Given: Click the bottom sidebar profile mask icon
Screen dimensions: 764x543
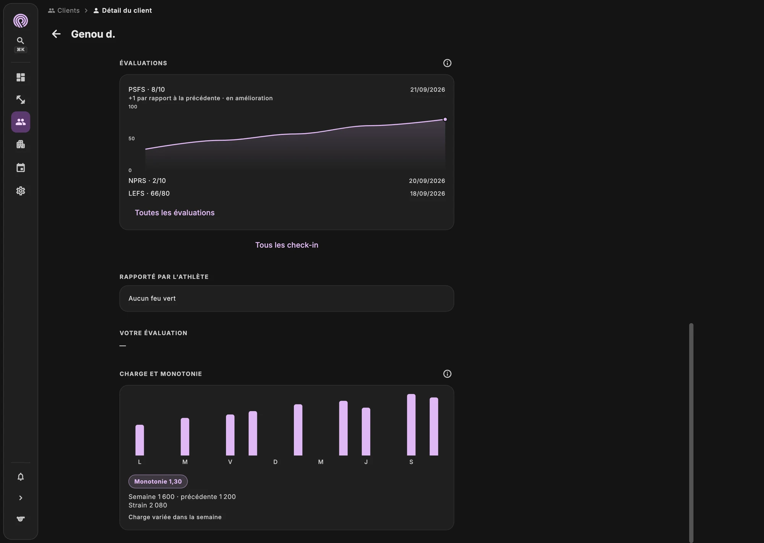Looking at the screenshot, I should 21,519.
